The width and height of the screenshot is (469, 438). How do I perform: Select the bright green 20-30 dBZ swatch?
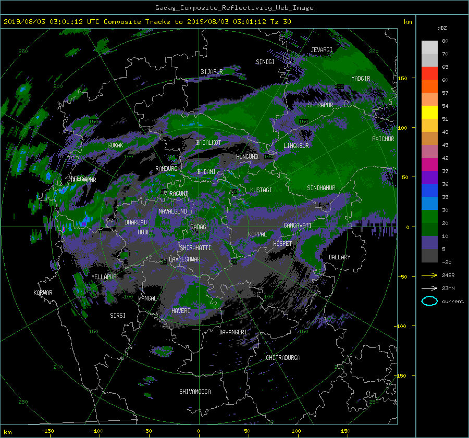[x=429, y=217]
